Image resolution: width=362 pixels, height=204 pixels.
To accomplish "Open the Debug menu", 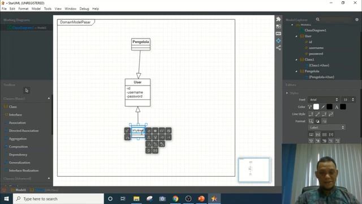I will (84, 9).
